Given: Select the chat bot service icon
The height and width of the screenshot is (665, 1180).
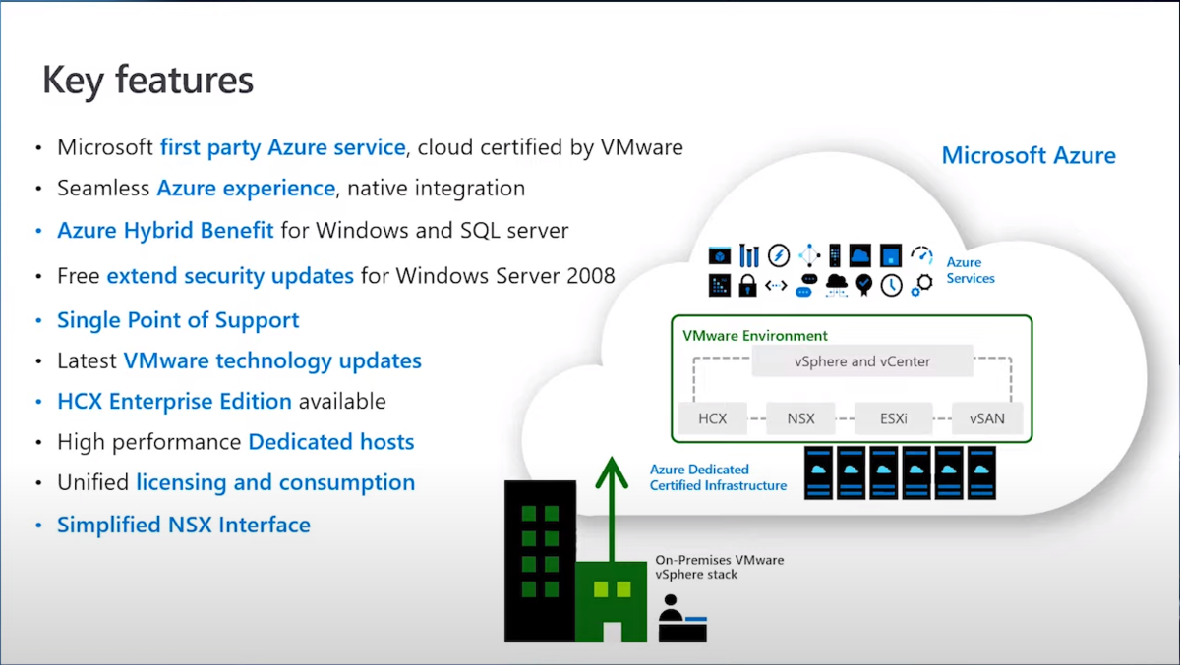Looking at the screenshot, I should (x=807, y=285).
